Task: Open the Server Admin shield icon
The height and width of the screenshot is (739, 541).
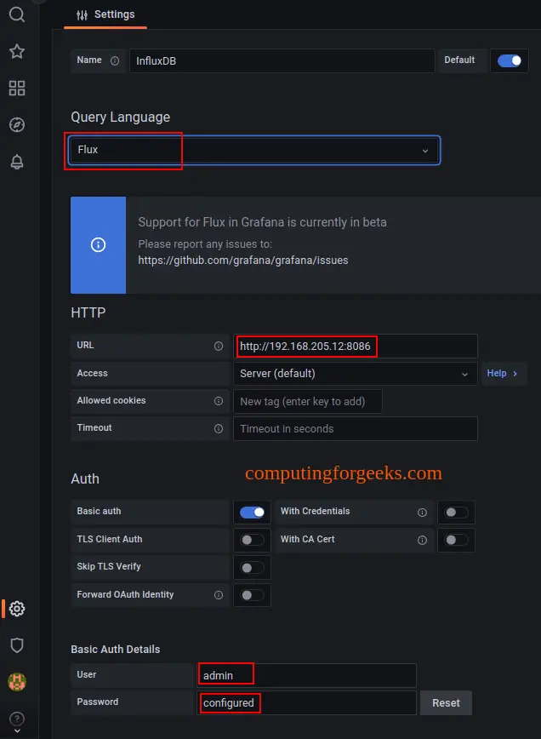Action: click(17, 645)
